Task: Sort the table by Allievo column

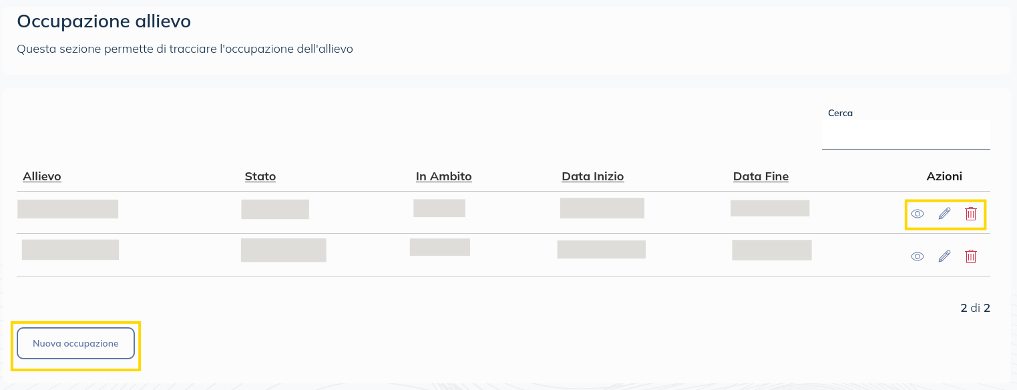Action: pos(42,177)
